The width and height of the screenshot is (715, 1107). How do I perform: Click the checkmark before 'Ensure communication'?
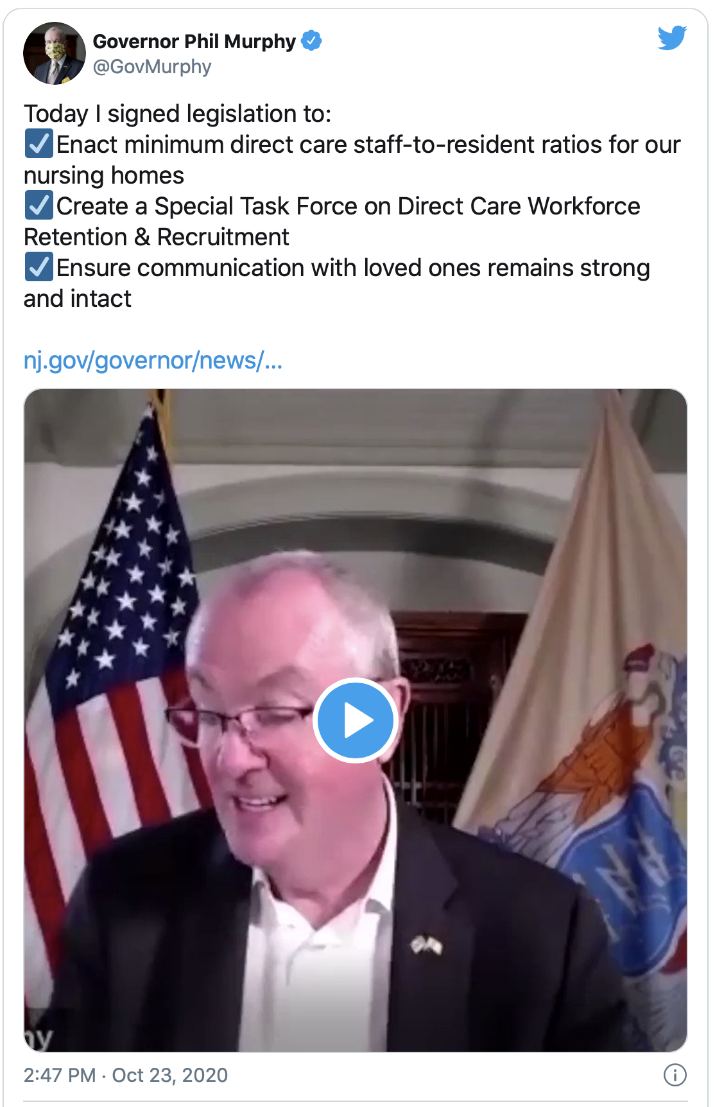[39, 267]
